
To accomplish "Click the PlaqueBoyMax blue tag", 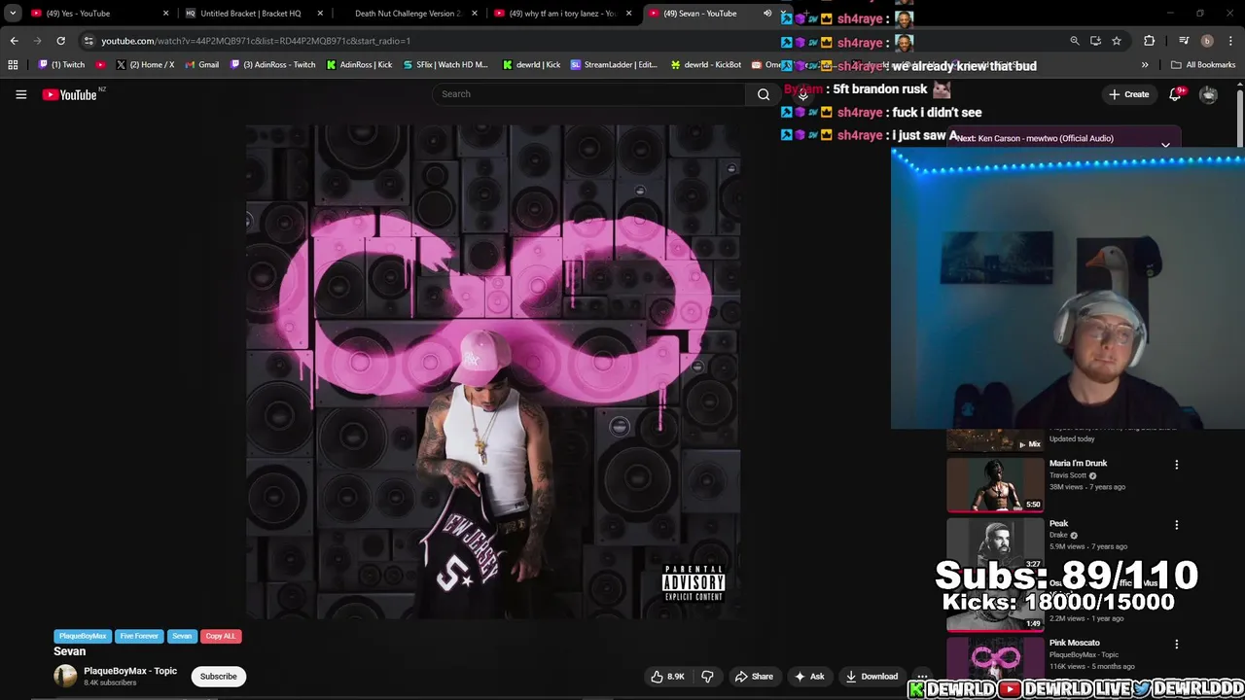I will 83,636.
